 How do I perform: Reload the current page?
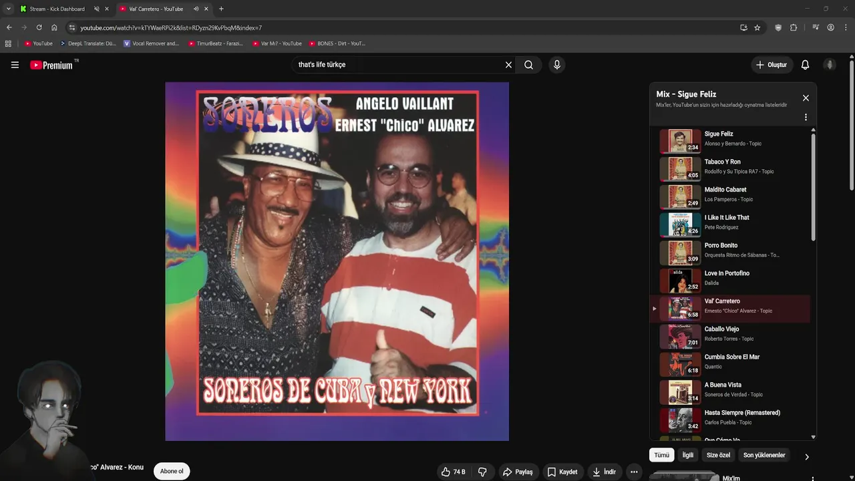39,27
